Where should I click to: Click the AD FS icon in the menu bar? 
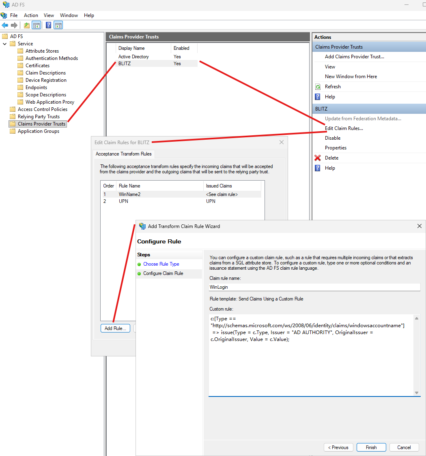click(4, 15)
